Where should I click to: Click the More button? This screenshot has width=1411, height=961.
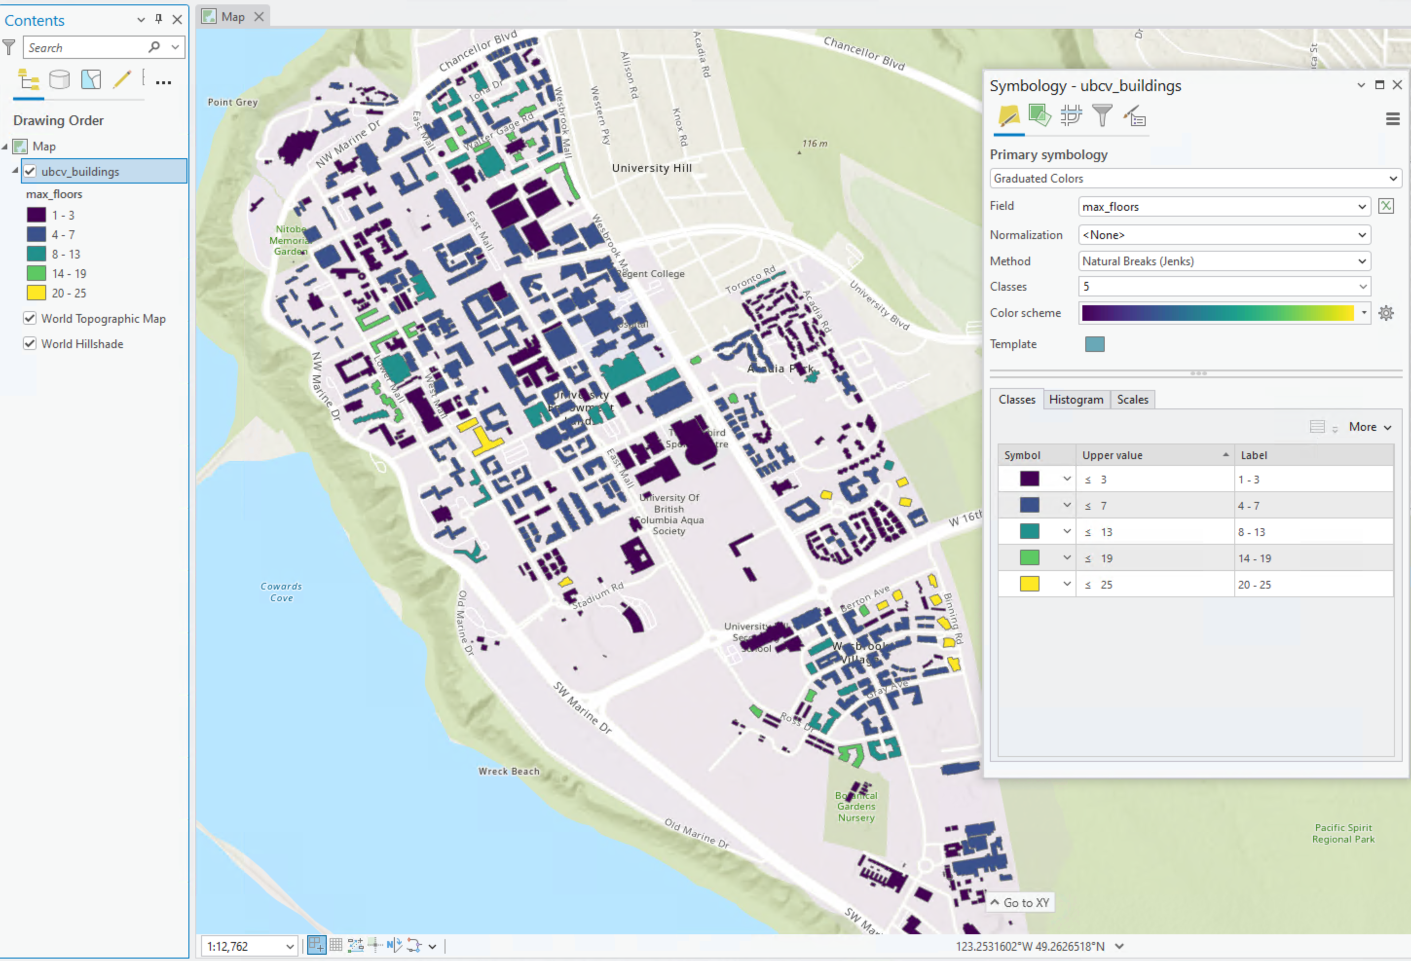pos(1369,427)
